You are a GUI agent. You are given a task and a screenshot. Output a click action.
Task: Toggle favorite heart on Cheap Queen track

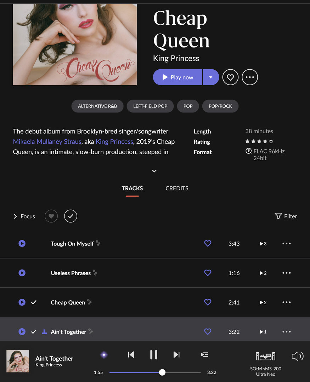coord(208,302)
